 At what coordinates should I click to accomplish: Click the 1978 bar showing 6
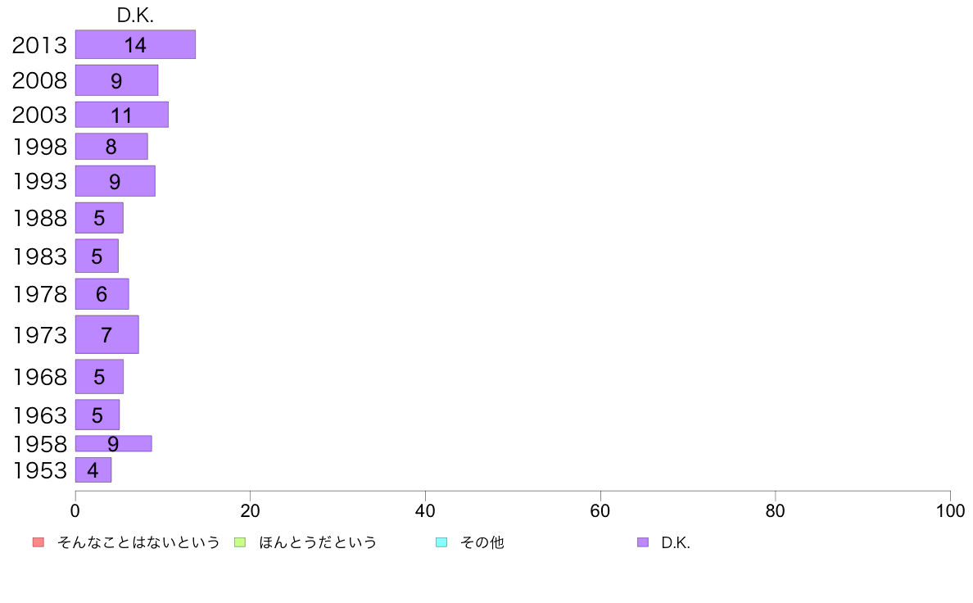pos(102,294)
